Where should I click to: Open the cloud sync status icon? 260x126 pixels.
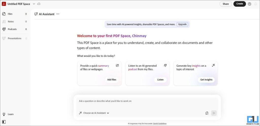tap(39, 4)
